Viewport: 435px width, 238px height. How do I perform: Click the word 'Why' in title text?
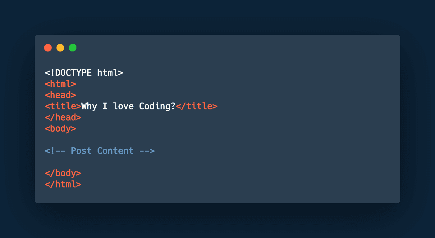(89, 106)
